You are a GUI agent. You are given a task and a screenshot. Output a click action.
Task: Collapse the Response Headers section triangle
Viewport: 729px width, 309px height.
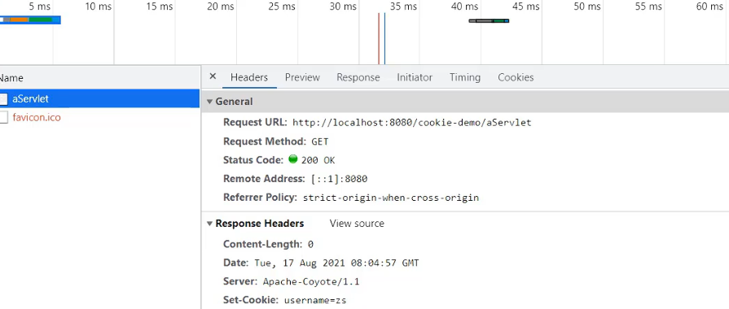(x=209, y=224)
